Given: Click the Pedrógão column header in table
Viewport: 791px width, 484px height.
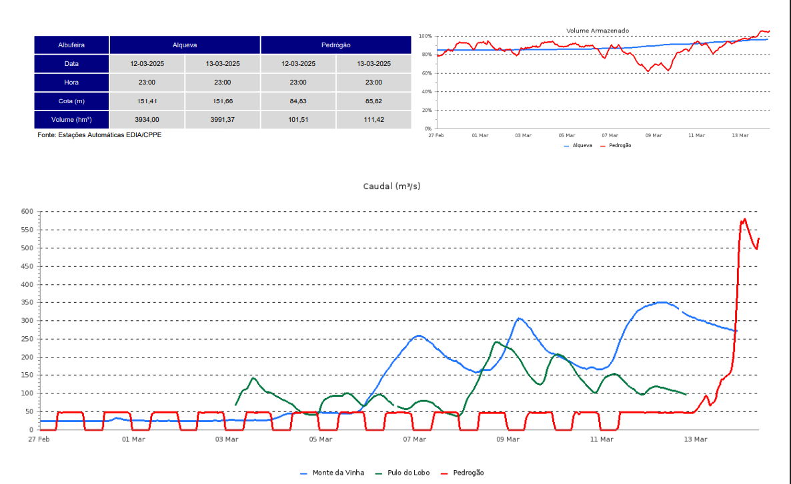Looking at the screenshot, I should point(336,45).
